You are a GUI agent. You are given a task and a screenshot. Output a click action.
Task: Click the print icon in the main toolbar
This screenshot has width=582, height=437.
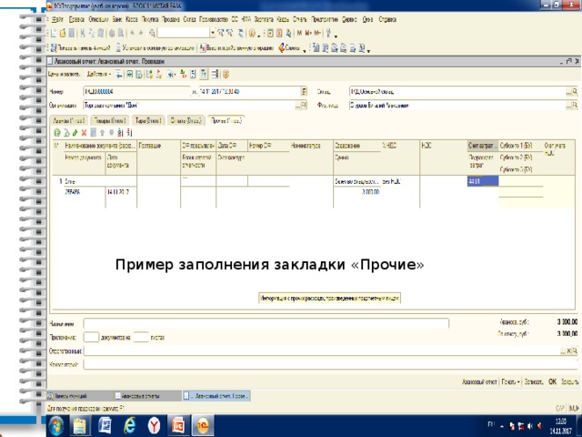[x=111, y=34]
